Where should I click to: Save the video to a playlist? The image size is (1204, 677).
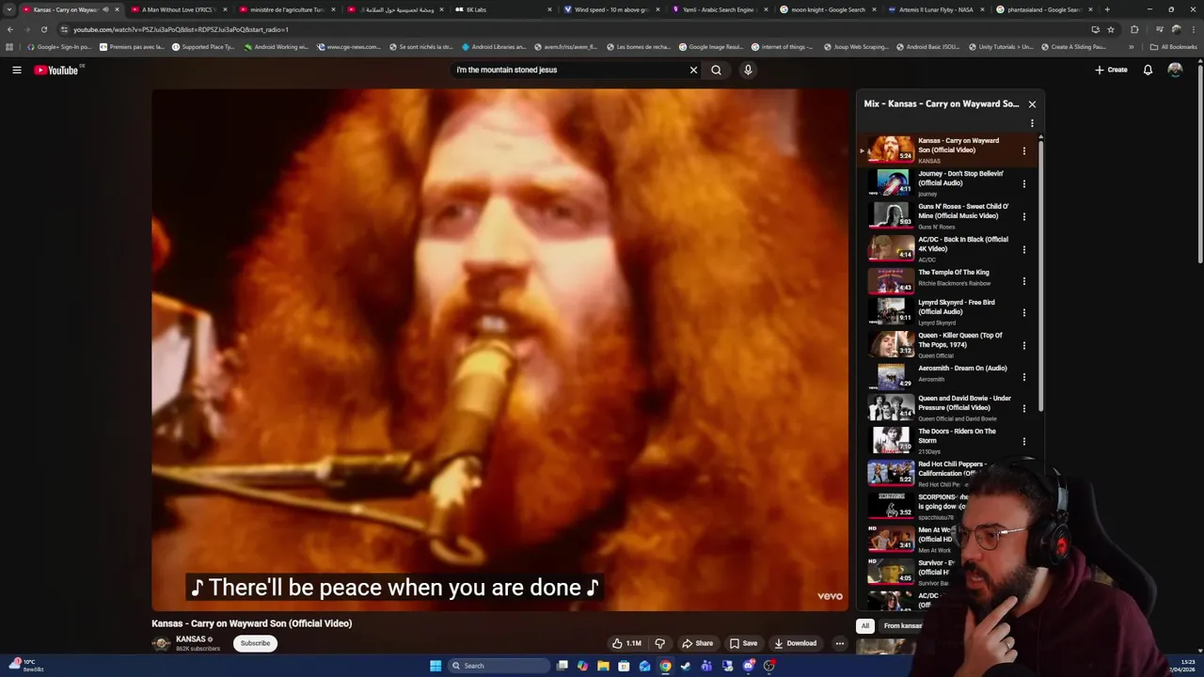743,643
